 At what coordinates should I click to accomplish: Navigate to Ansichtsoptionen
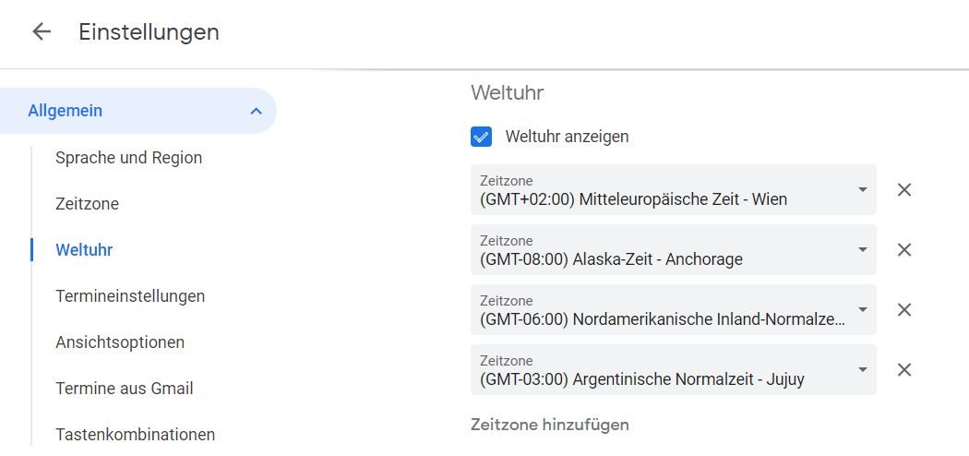[120, 342]
